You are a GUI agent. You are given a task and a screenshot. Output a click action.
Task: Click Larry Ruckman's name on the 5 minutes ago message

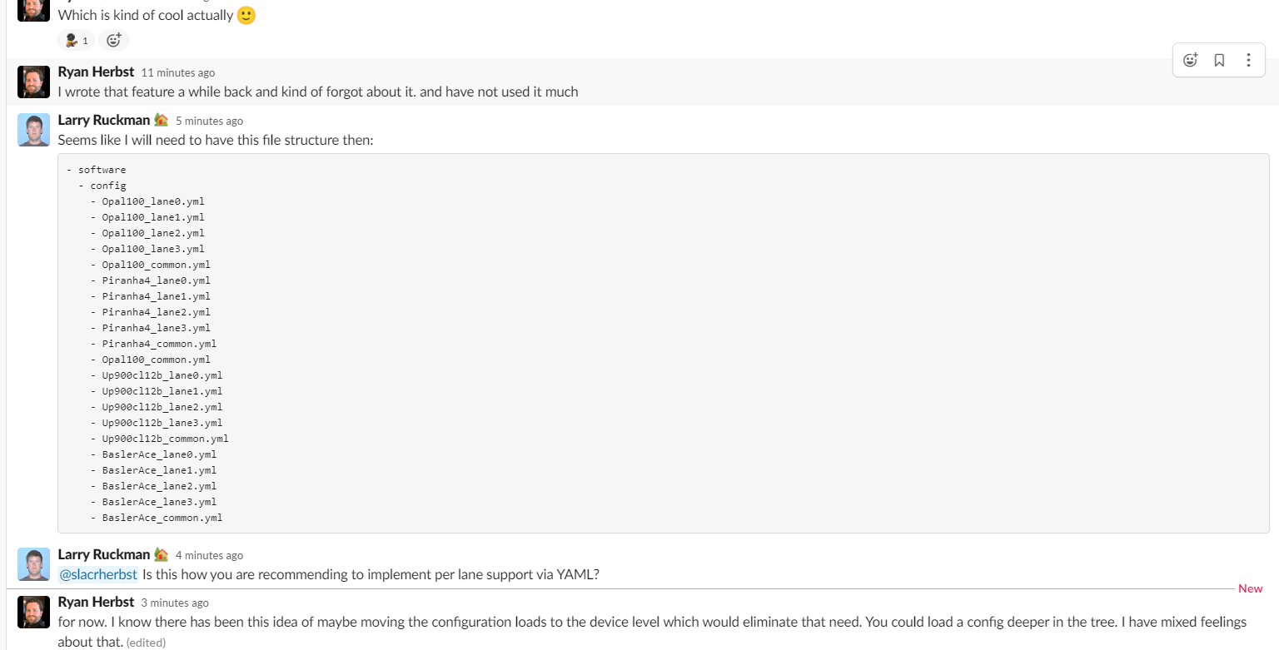point(104,121)
